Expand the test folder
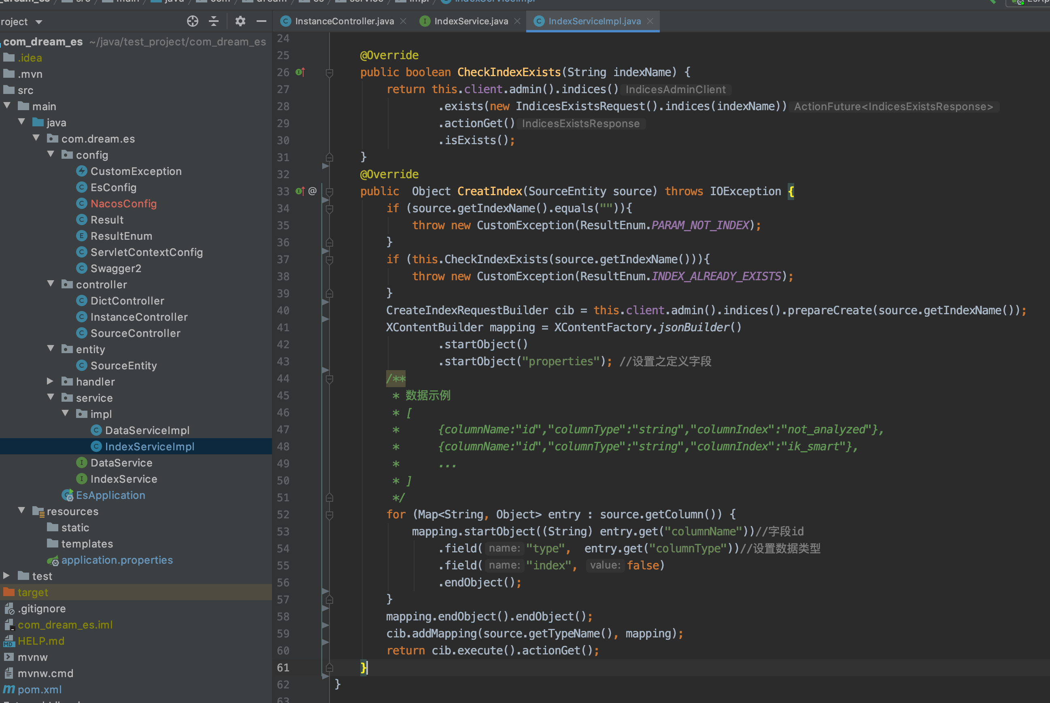 7,575
